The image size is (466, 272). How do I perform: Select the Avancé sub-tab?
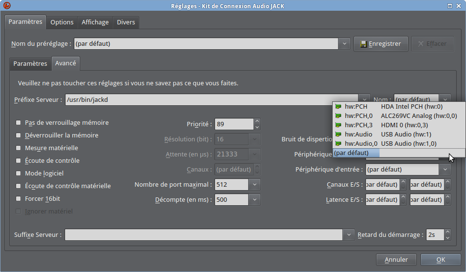click(x=65, y=63)
